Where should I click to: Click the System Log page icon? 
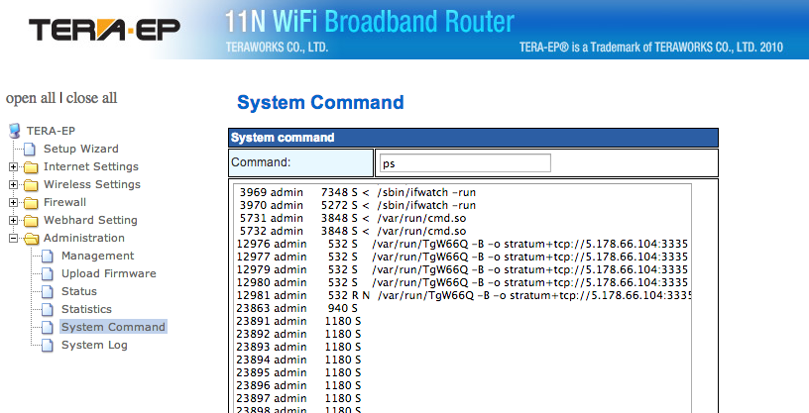tap(48, 346)
